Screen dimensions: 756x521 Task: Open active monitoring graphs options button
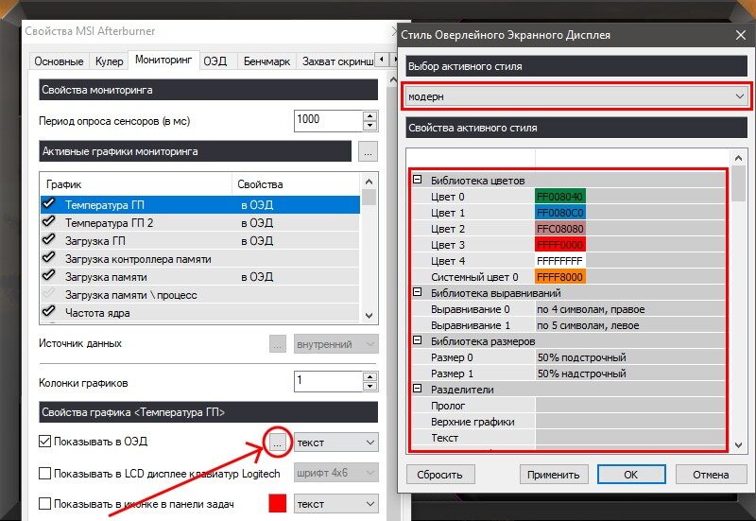[x=368, y=152]
